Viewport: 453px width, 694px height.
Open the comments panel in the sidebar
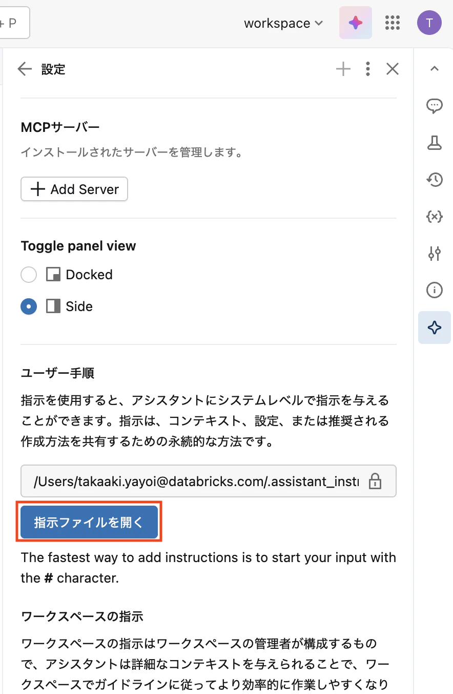click(434, 106)
